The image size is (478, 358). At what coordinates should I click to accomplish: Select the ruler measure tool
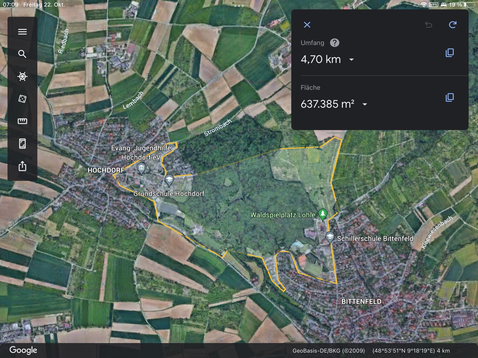(22, 121)
